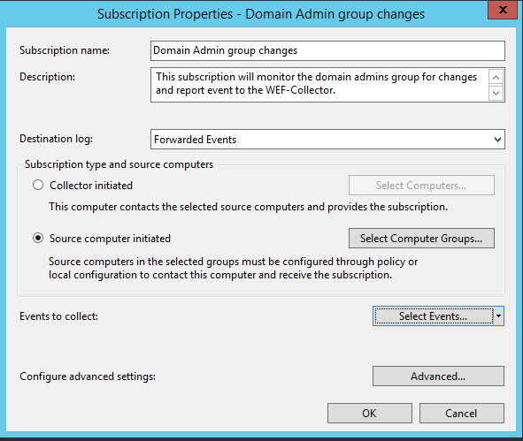
Task: Select the Source computer initiated radio button
Action: pyautogui.click(x=38, y=238)
